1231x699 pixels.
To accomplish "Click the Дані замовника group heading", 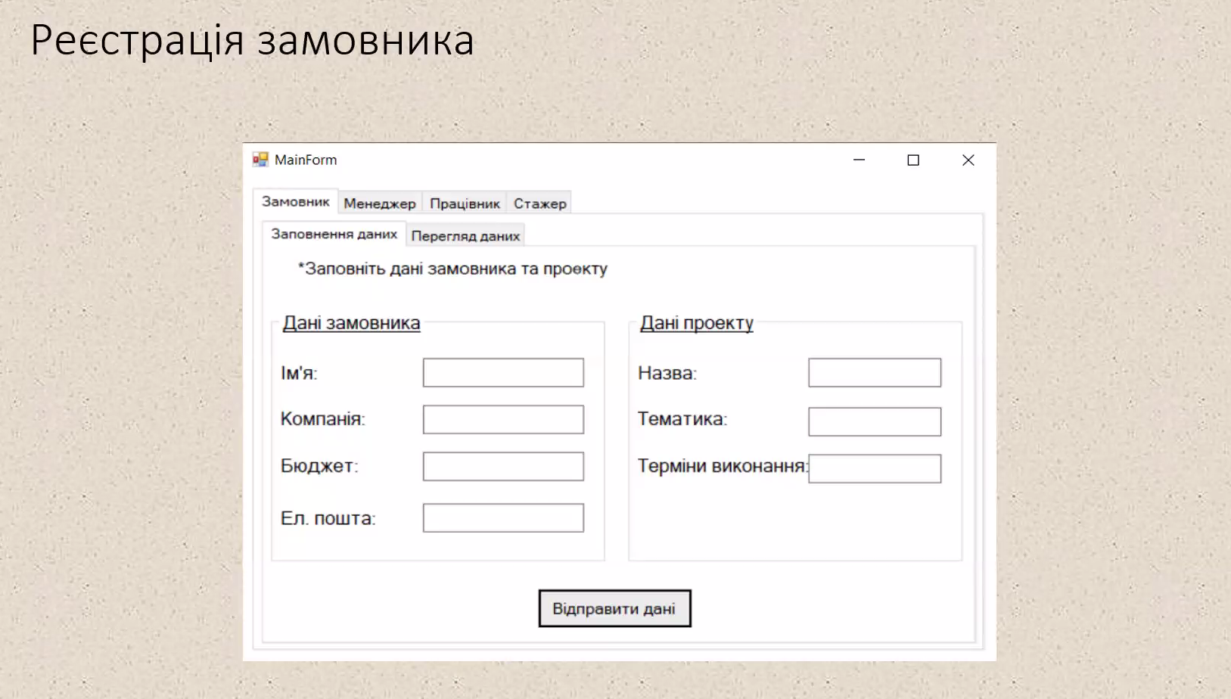I will click(x=351, y=323).
